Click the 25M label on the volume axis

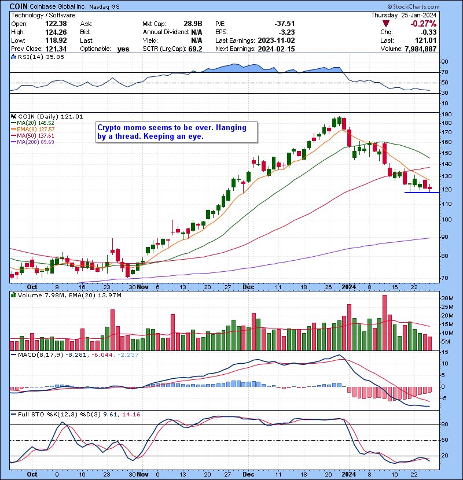click(x=447, y=307)
